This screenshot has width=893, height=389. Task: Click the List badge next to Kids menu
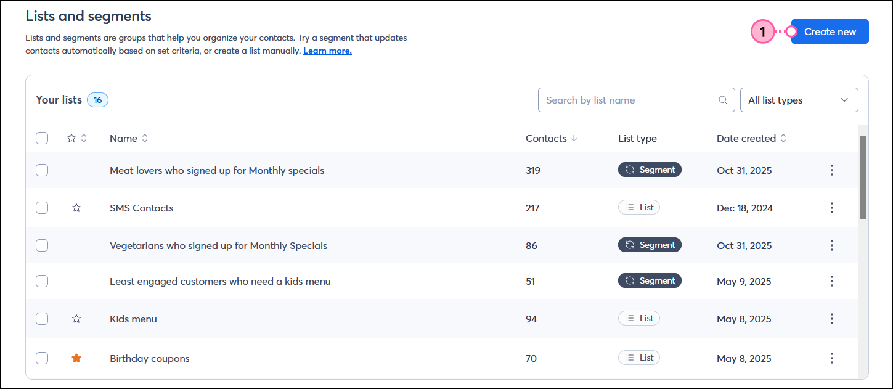pos(638,317)
